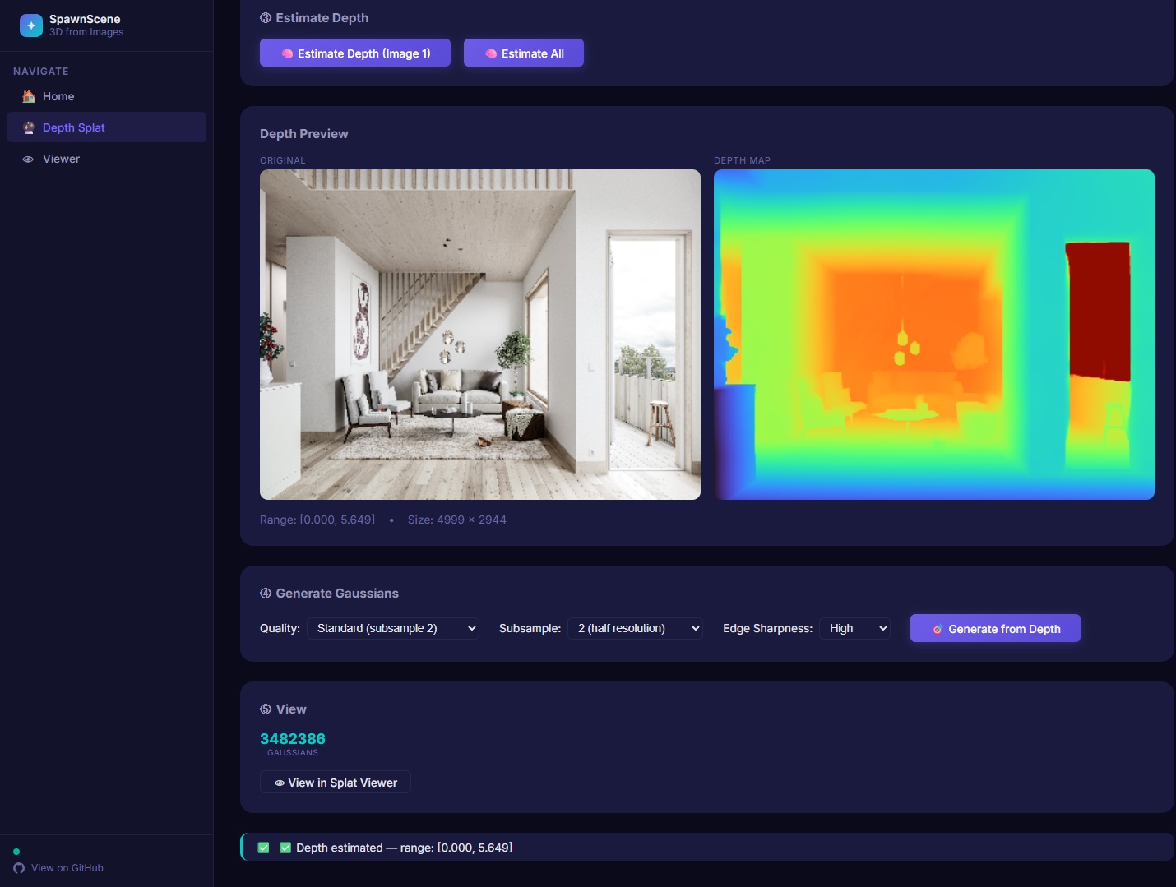This screenshot has width=1176, height=887.
Task: Click the GAUSSIANS label
Action: tap(293, 752)
